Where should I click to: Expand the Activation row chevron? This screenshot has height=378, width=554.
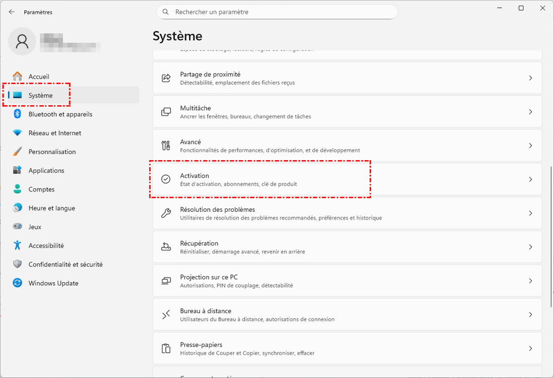coord(530,180)
